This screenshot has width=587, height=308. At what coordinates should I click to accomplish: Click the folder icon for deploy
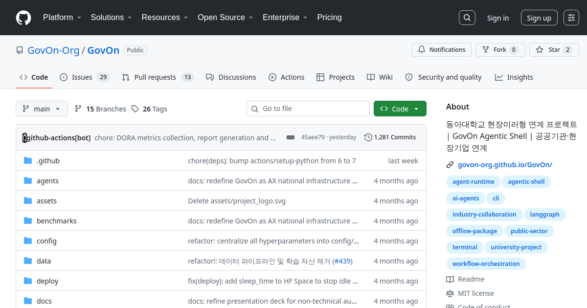28,281
